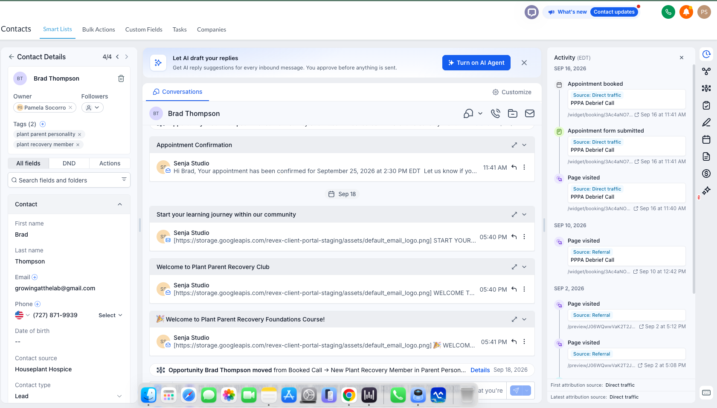
Task: Start a call from conversation header phone icon
Action: tap(495, 113)
